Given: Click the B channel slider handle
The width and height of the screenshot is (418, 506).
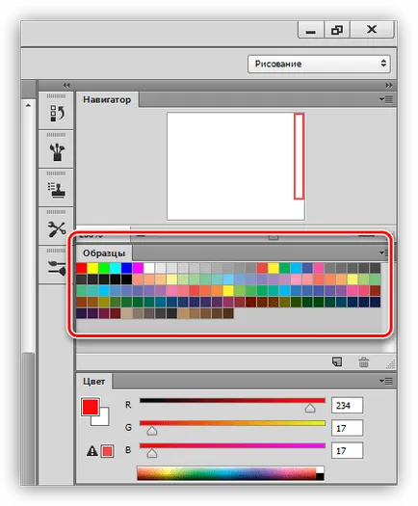Looking at the screenshot, I should 151,454.
